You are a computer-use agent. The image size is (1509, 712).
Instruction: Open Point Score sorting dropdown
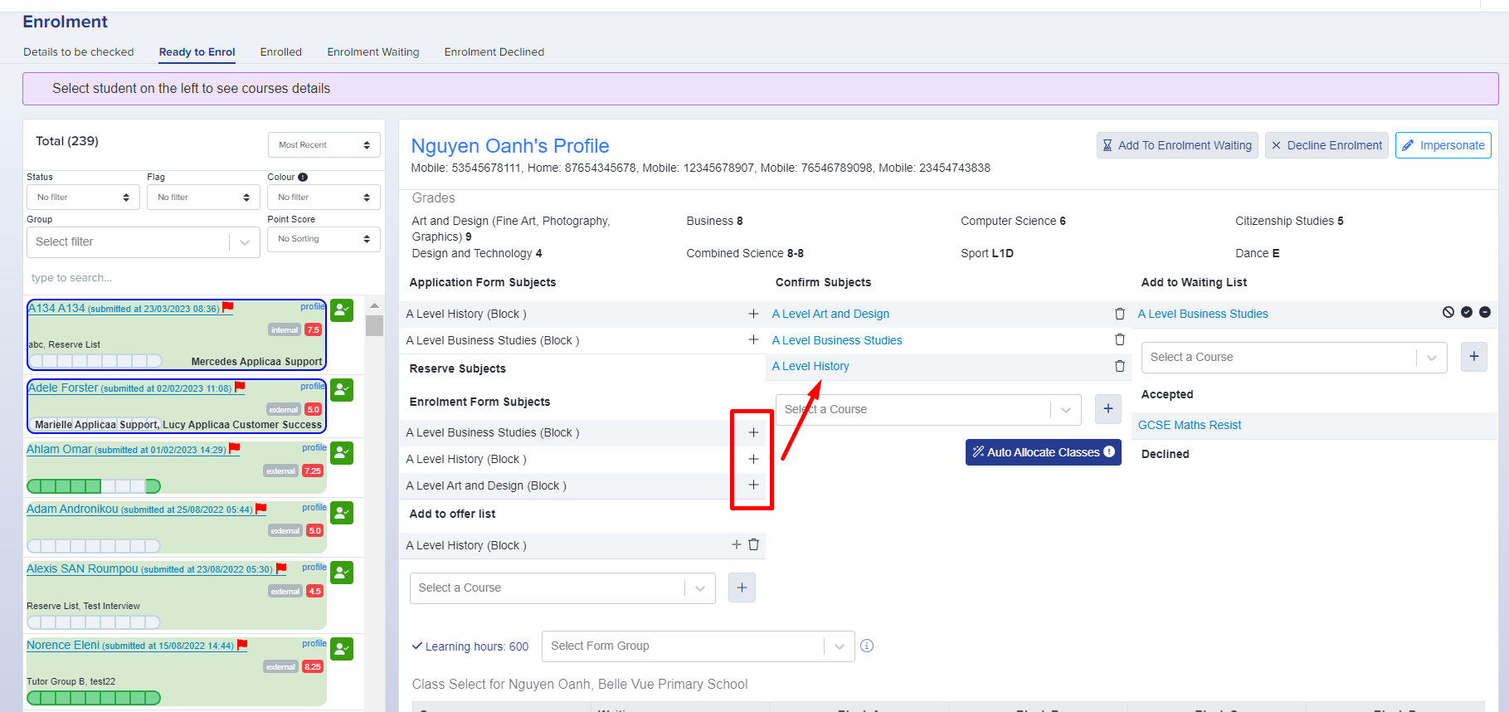[324, 239]
